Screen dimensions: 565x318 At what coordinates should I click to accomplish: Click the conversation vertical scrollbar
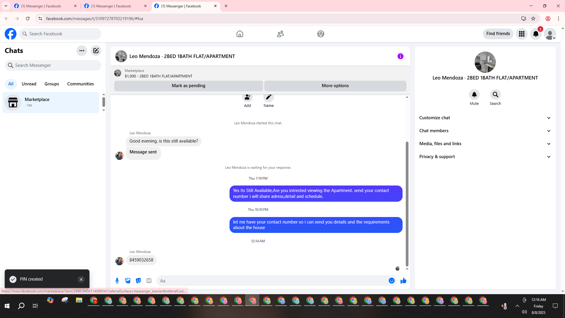pos(407,203)
